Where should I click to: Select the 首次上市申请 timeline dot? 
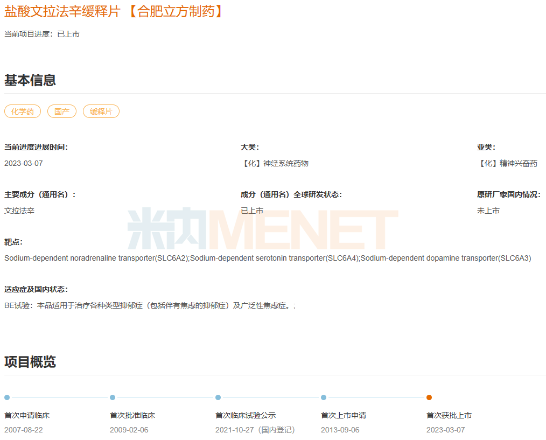pyautogui.click(x=324, y=397)
